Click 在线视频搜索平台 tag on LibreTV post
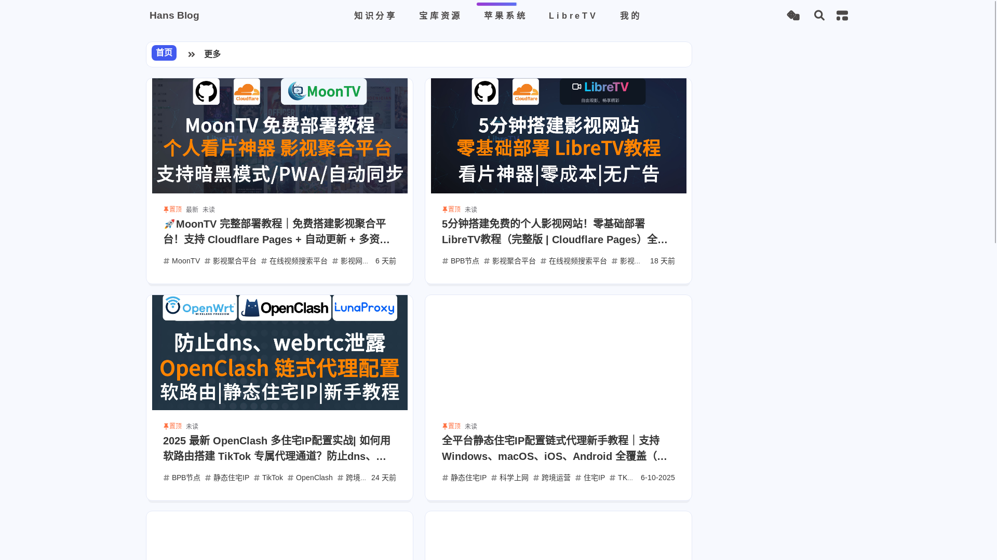The width and height of the screenshot is (997, 560). (574, 261)
